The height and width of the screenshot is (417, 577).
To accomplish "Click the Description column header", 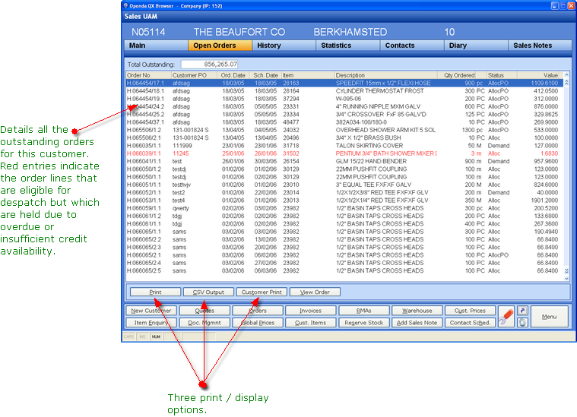I will (385, 75).
